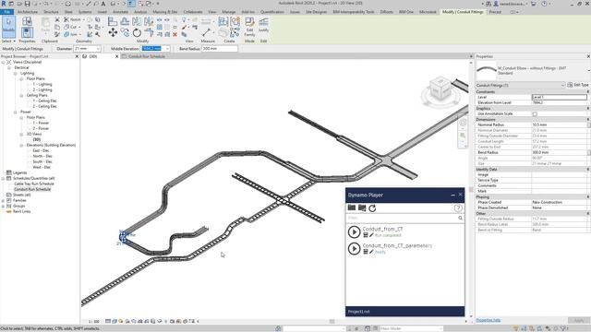
Task: Close the {3D} view tab
Action: click(116, 56)
